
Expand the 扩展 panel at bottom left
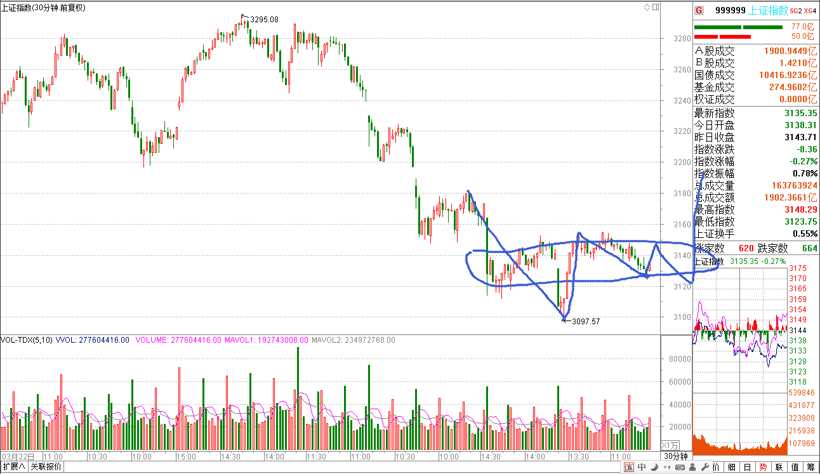pos(14,467)
